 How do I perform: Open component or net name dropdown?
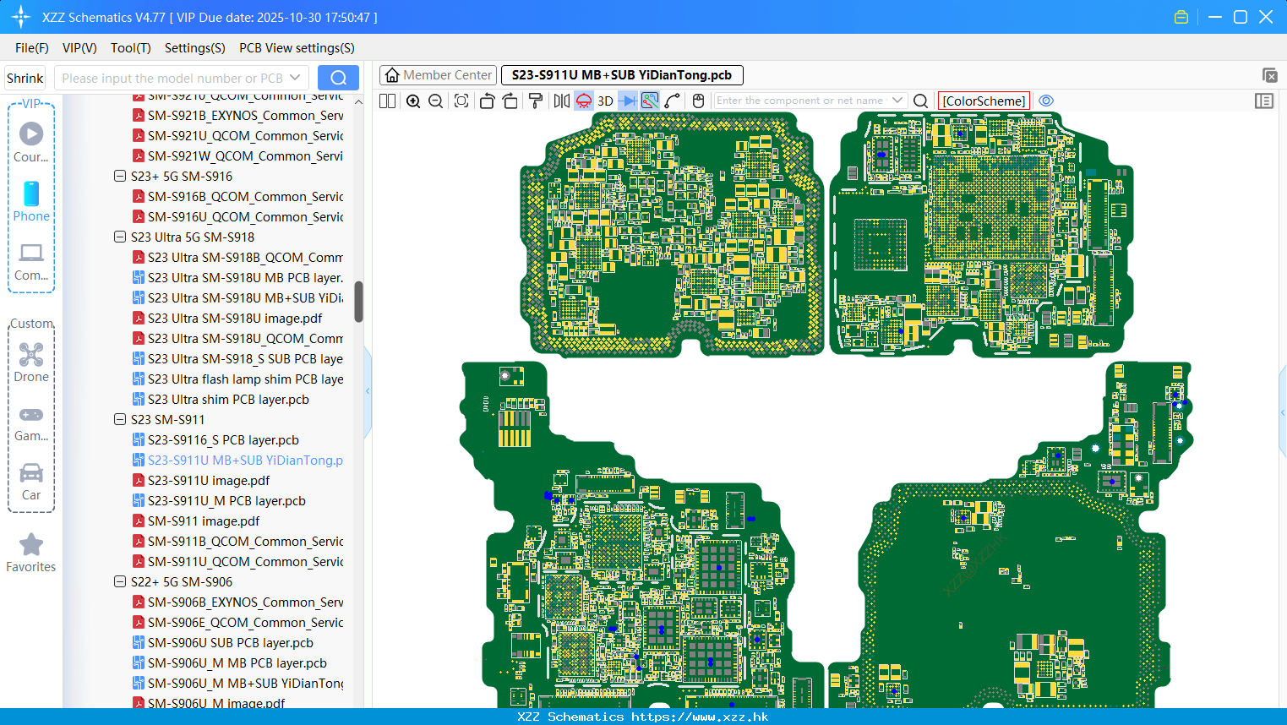pos(897,101)
